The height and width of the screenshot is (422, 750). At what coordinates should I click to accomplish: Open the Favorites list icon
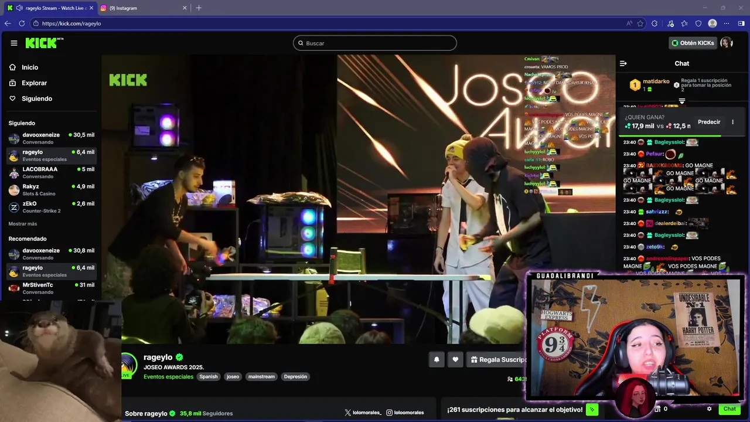684,23
